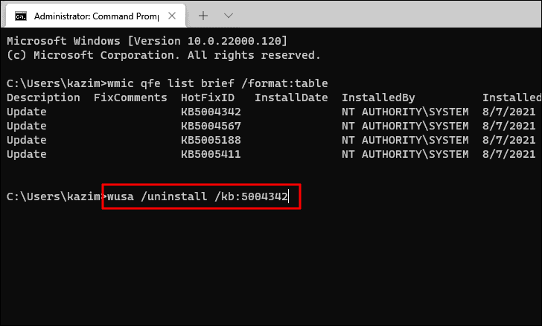Click the Description column header
The height and width of the screenshot is (326, 542).
[x=43, y=98]
